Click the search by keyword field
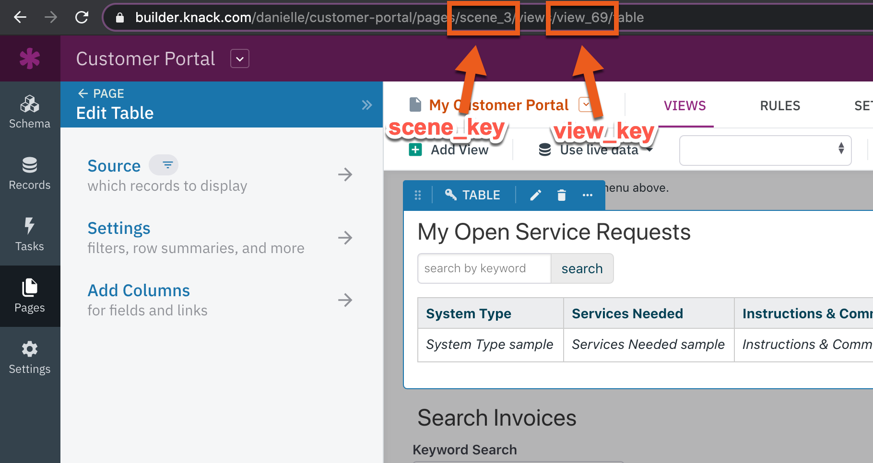This screenshot has width=873, height=463. click(484, 268)
